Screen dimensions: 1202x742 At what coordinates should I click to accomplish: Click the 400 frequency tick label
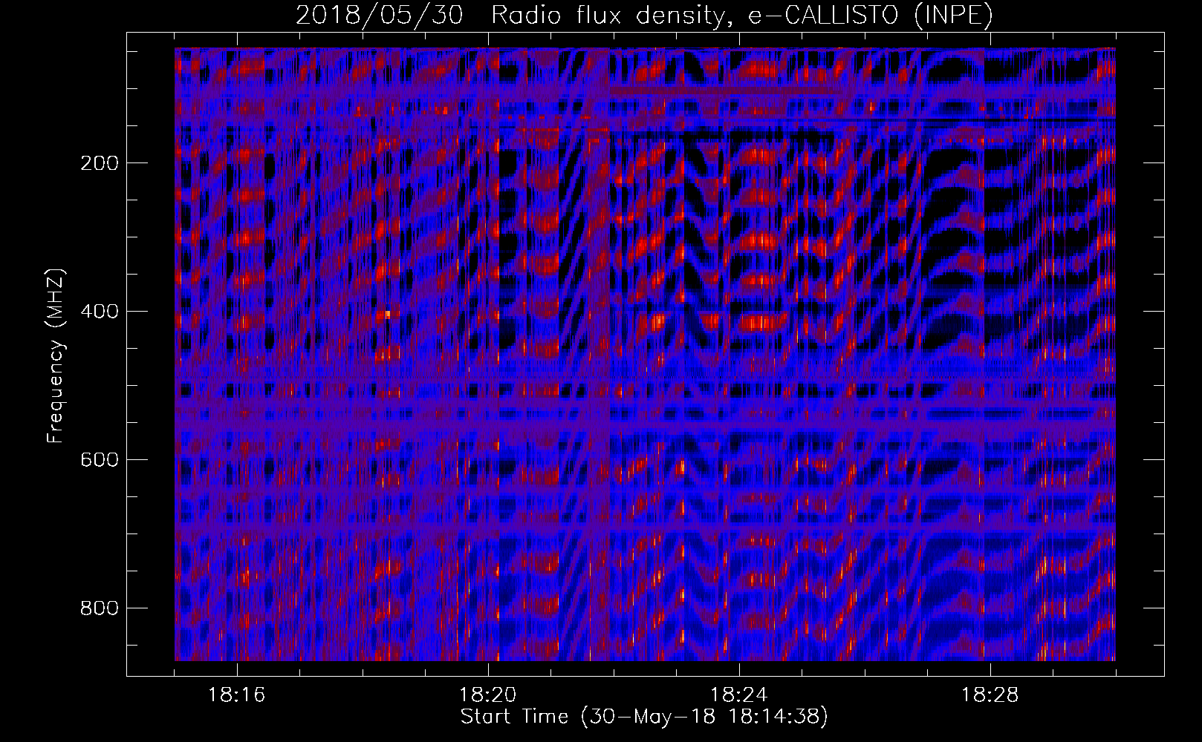coord(99,312)
